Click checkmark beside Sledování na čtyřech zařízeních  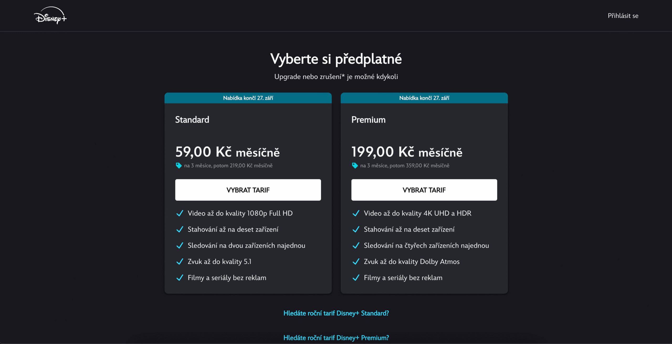pos(356,246)
